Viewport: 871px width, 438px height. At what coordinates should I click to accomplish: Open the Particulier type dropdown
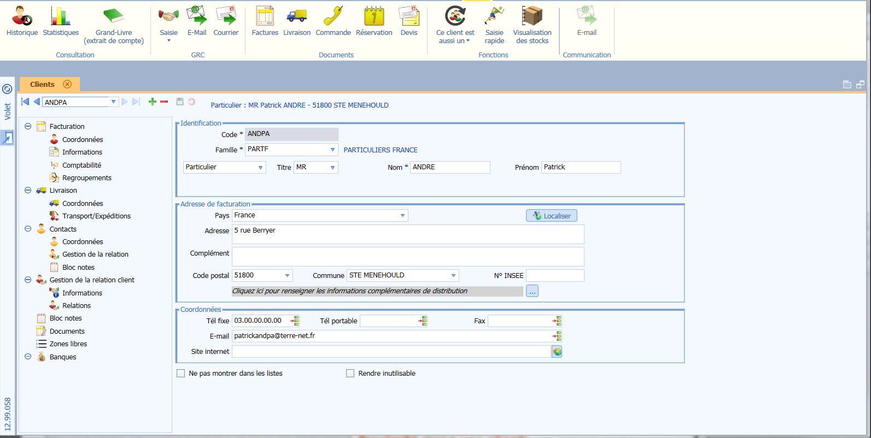click(x=260, y=168)
